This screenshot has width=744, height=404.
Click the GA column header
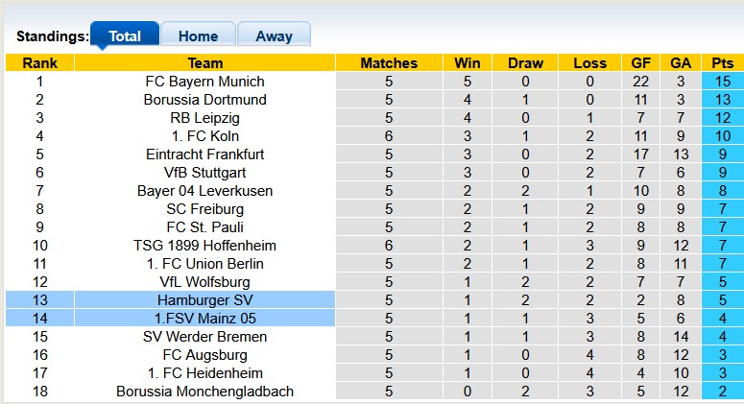point(681,63)
